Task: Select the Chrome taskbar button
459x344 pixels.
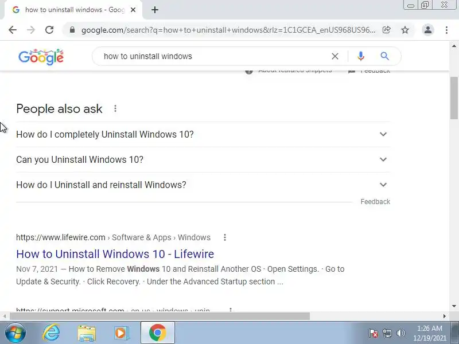Action: pyautogui.click(x=158, y=333)
